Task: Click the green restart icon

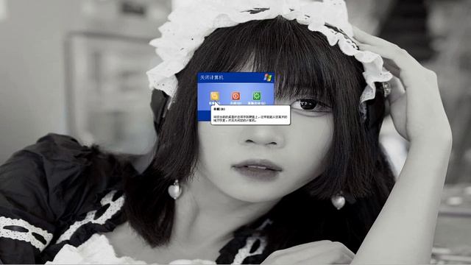Action: (x=257, y=96)
